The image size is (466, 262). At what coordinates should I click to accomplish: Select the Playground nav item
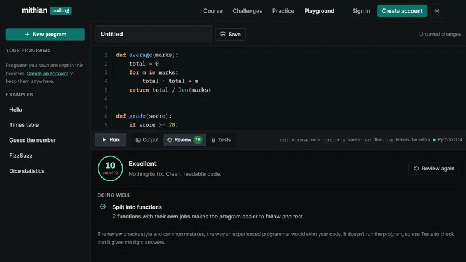pos(319,11)
